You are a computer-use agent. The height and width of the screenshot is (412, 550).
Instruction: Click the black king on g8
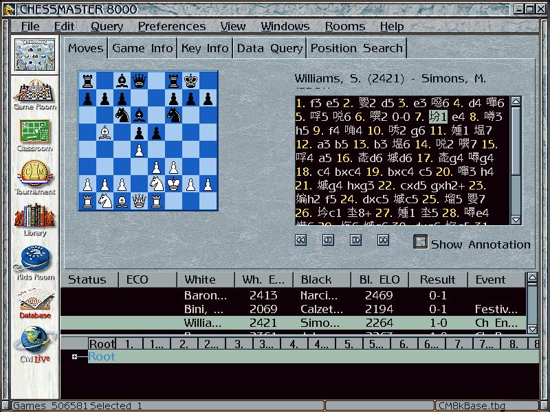[x=190, y=81]
